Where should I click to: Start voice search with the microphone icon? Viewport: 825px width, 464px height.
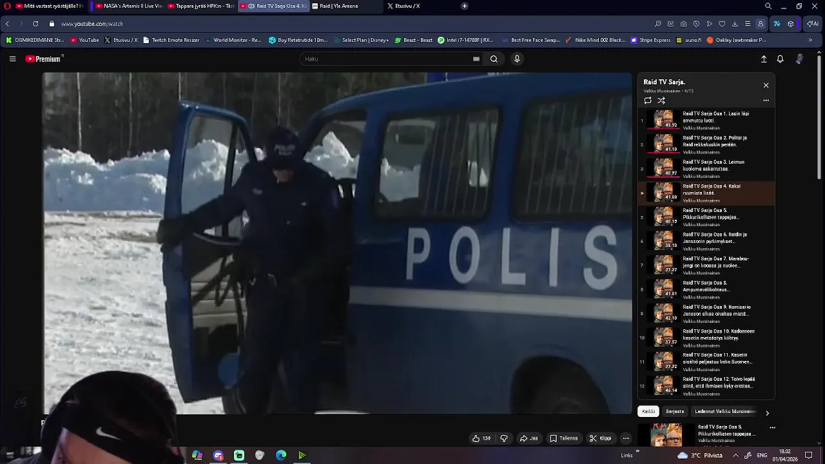[x=516, y=59]
